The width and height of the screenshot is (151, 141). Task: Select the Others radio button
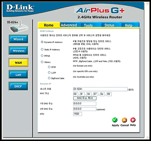click(x=42, y=62)
